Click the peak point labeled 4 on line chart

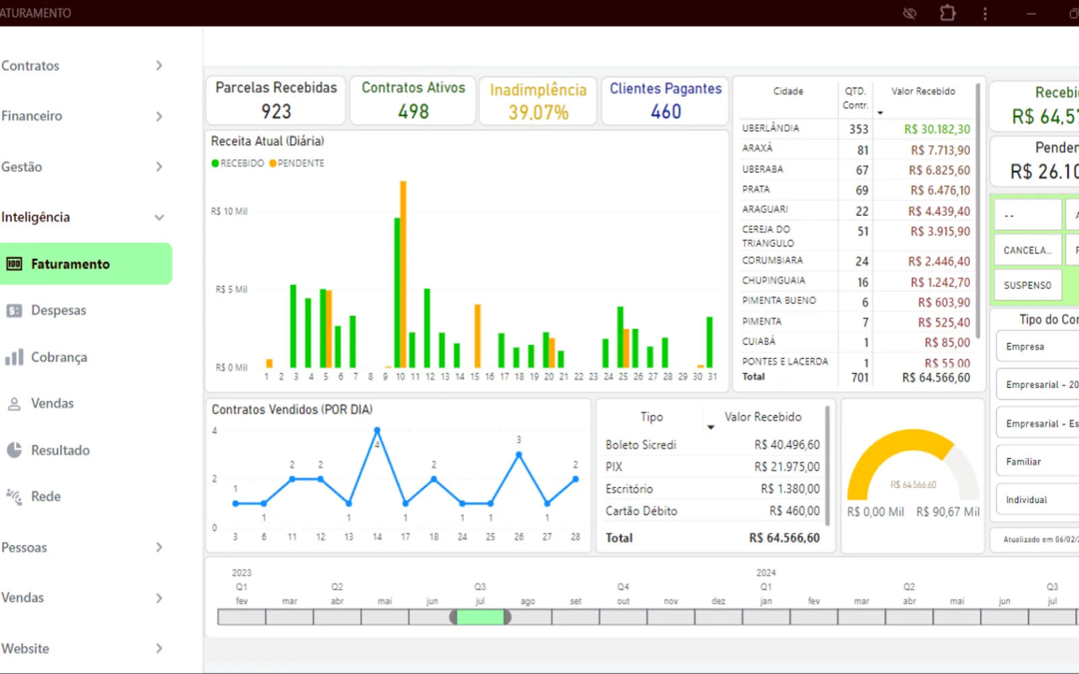pos(377,430)
